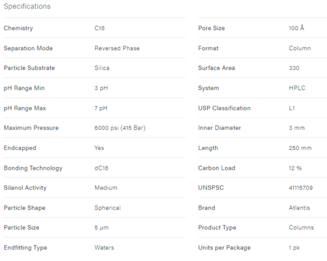Select the dC18 bonding technology value
Image resolution: width=327 pixels, height=261 pixels.
click(101, 168)
